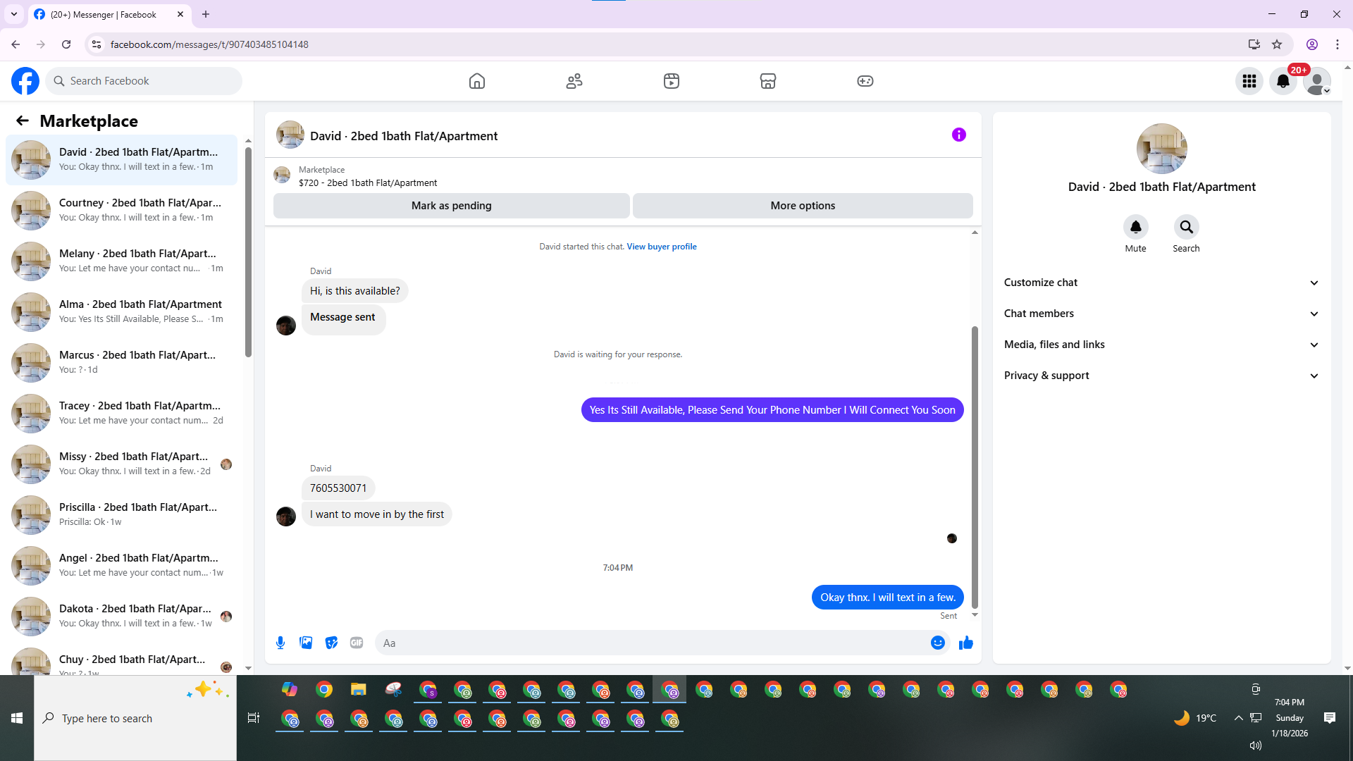
Task: Click Mark as pending button
Action: [x=451, y=206]
